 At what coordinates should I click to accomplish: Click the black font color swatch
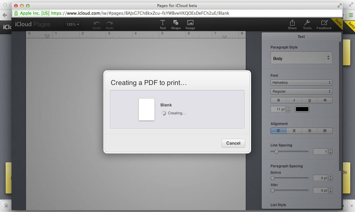click(302, 109)
